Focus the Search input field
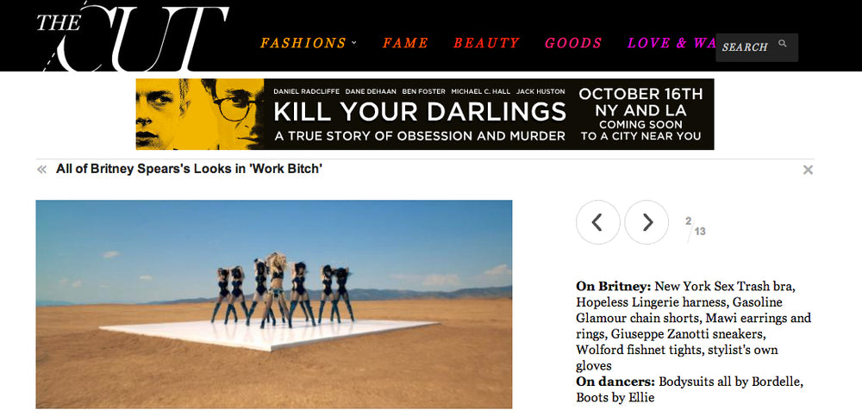 757,47
